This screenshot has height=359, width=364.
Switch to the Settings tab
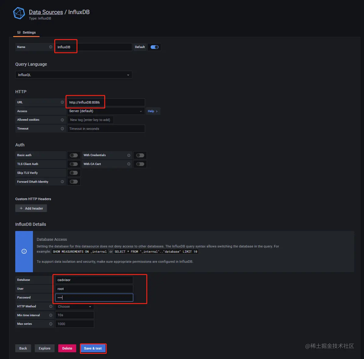27,33
